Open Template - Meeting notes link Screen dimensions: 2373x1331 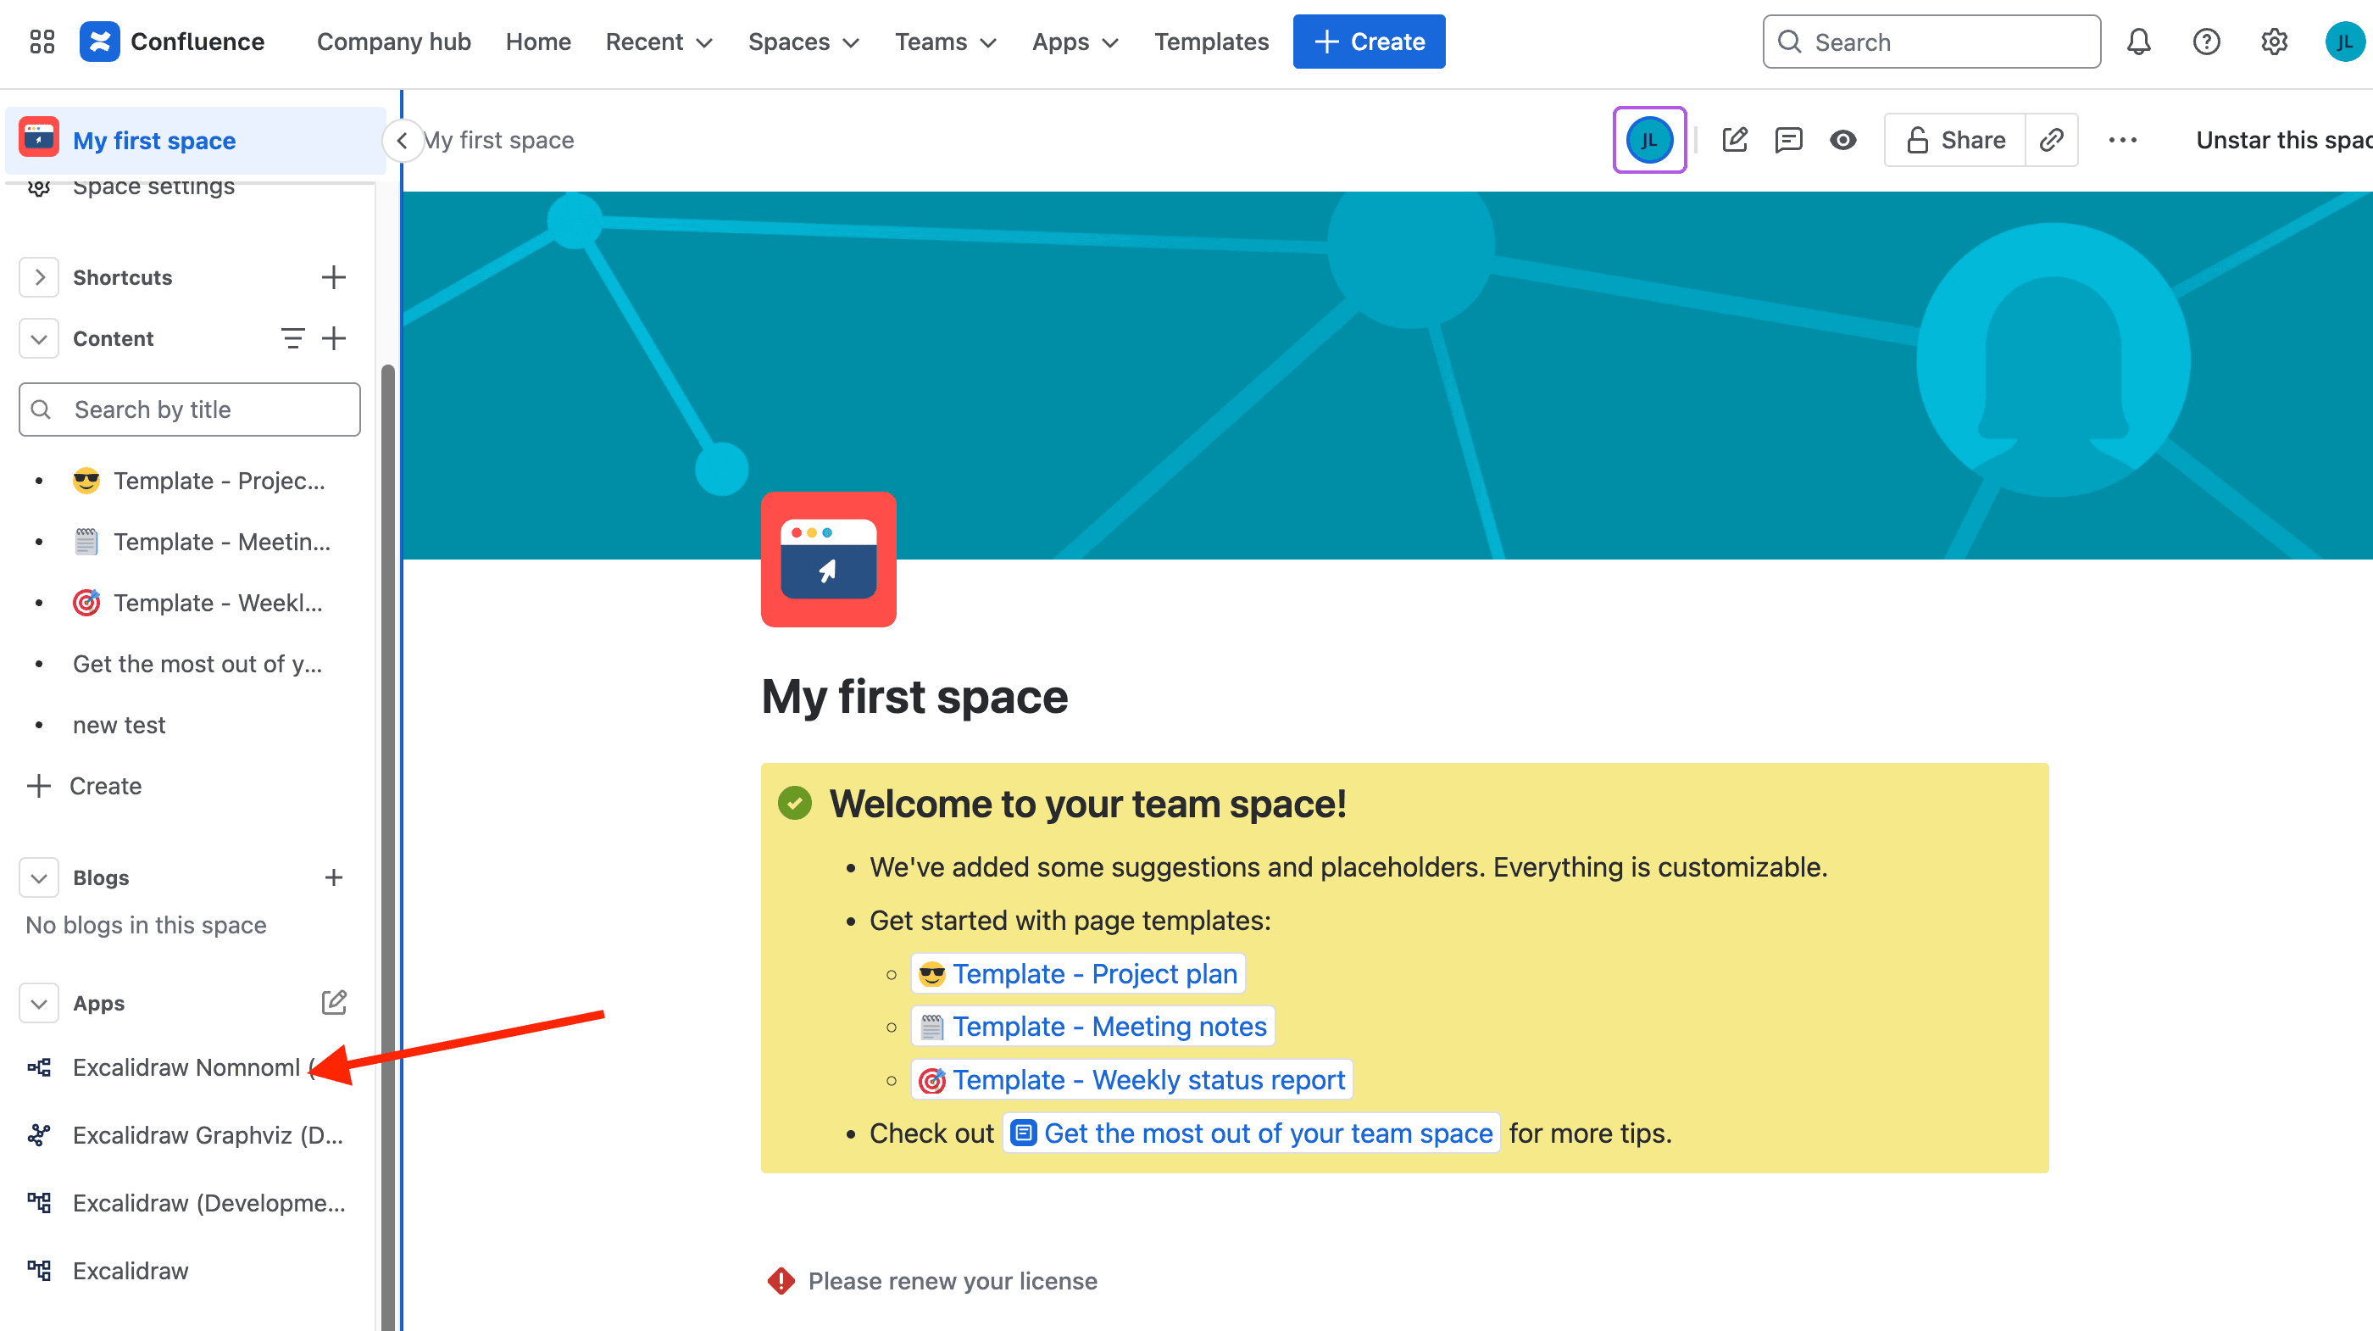click(x=1092, y=1026)
